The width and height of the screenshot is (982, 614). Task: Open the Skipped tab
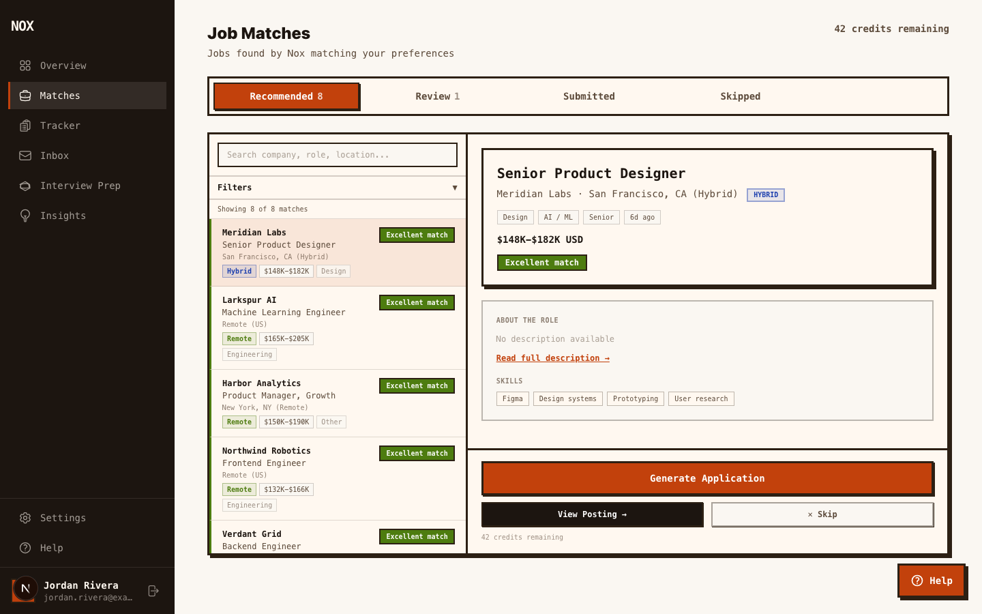741,96
